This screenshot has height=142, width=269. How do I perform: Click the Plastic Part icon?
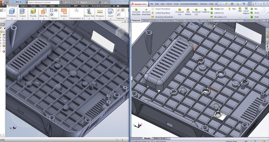point(89,11)
